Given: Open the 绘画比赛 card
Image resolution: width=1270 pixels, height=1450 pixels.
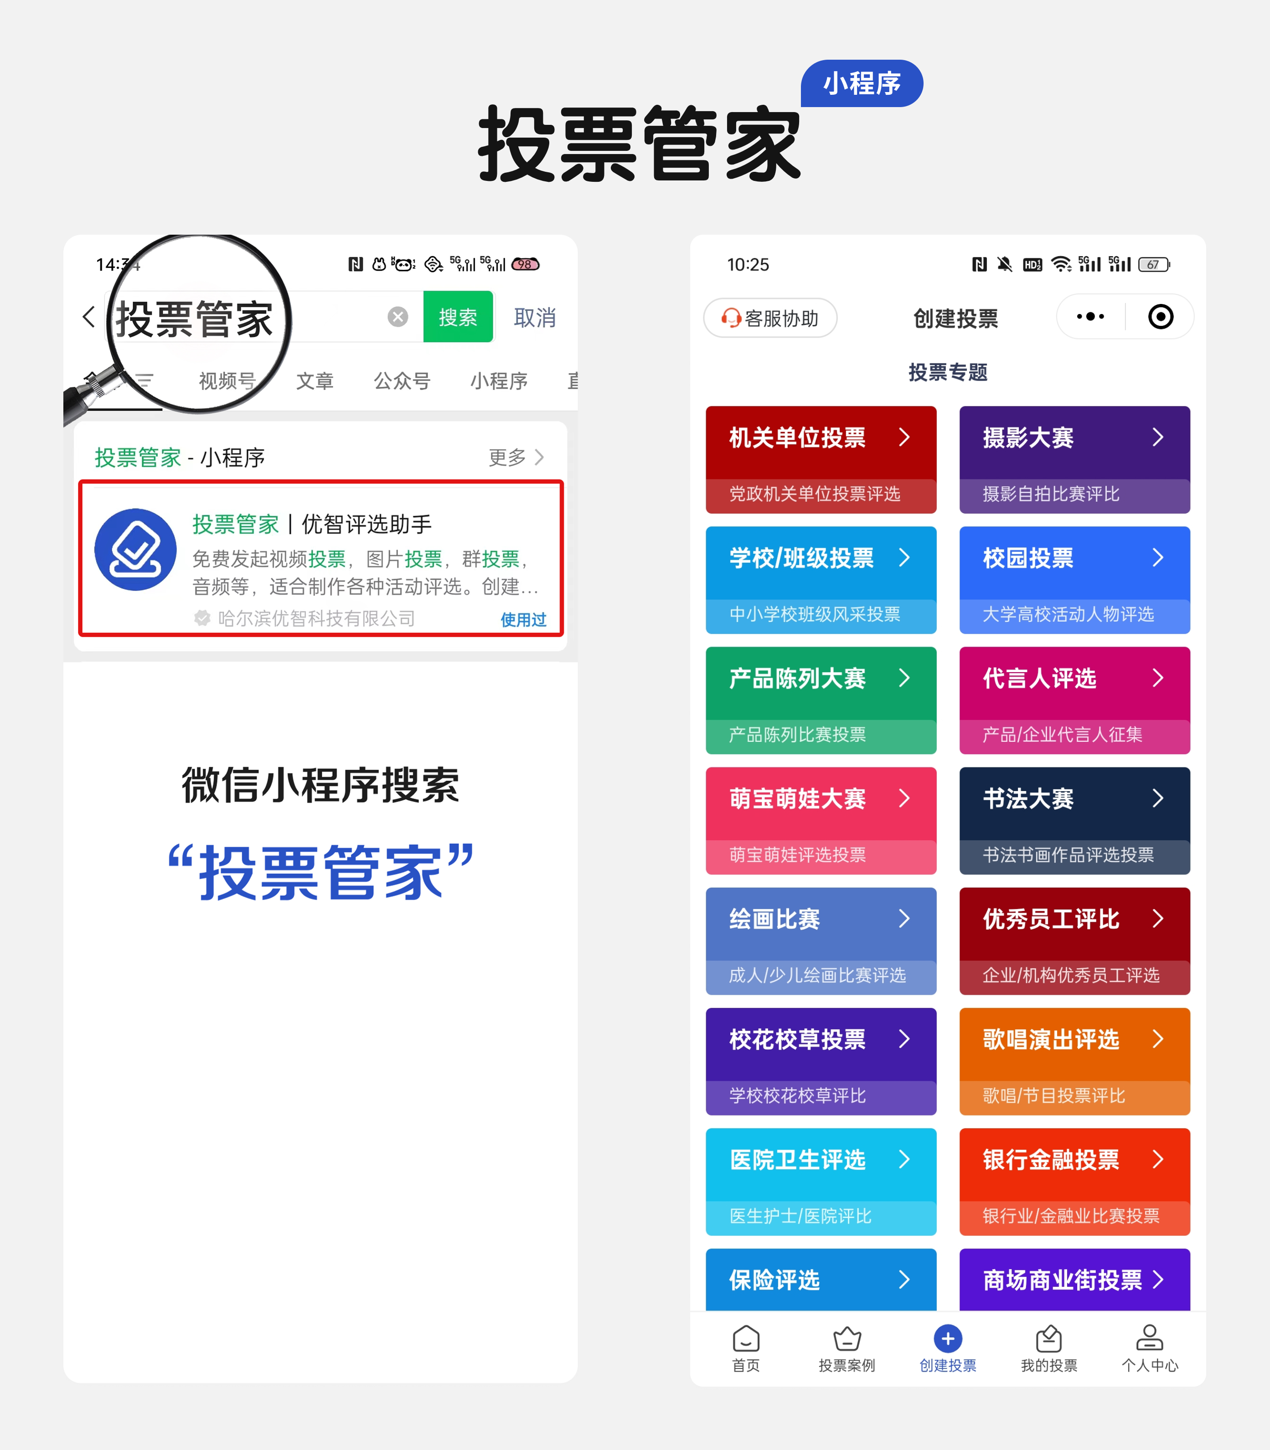Looking at the screenshot, I should tap(821, 941).
